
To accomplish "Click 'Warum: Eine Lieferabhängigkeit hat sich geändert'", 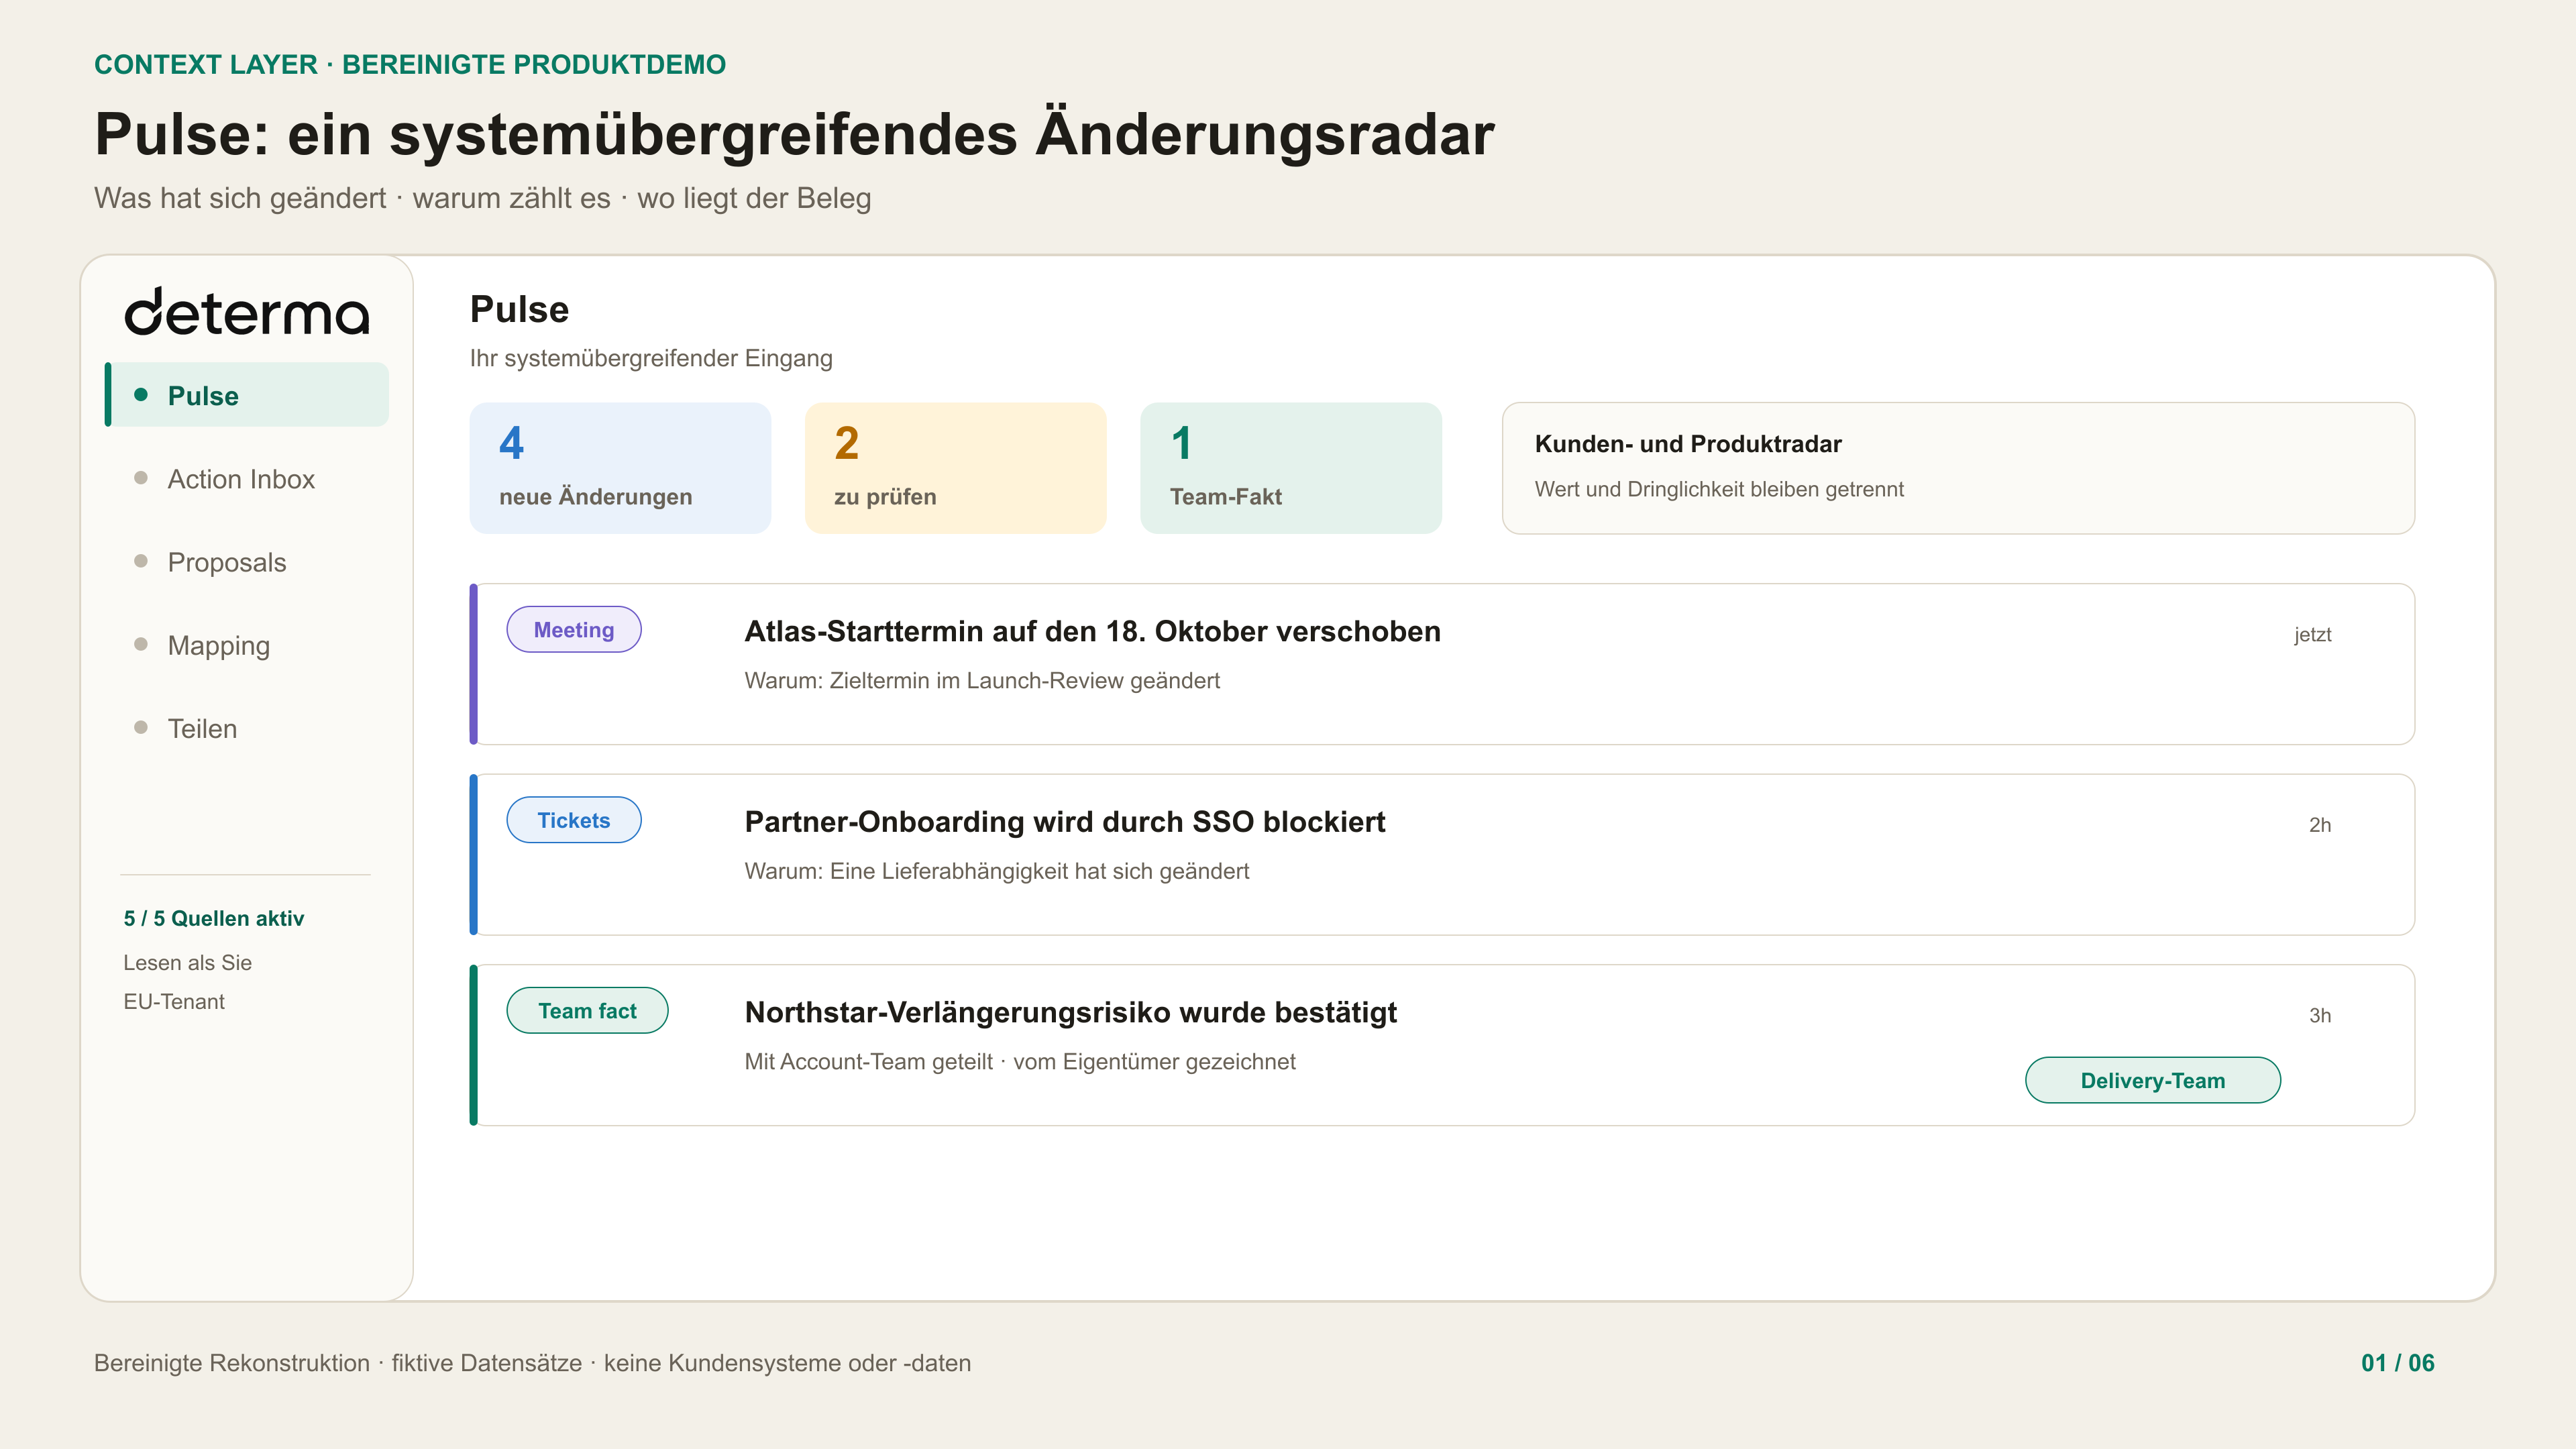I will [x=997, y=871].
